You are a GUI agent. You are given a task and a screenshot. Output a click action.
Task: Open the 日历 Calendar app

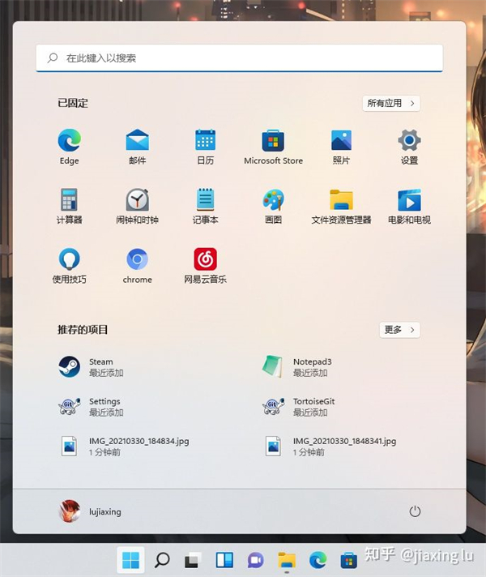coord(205,147)
